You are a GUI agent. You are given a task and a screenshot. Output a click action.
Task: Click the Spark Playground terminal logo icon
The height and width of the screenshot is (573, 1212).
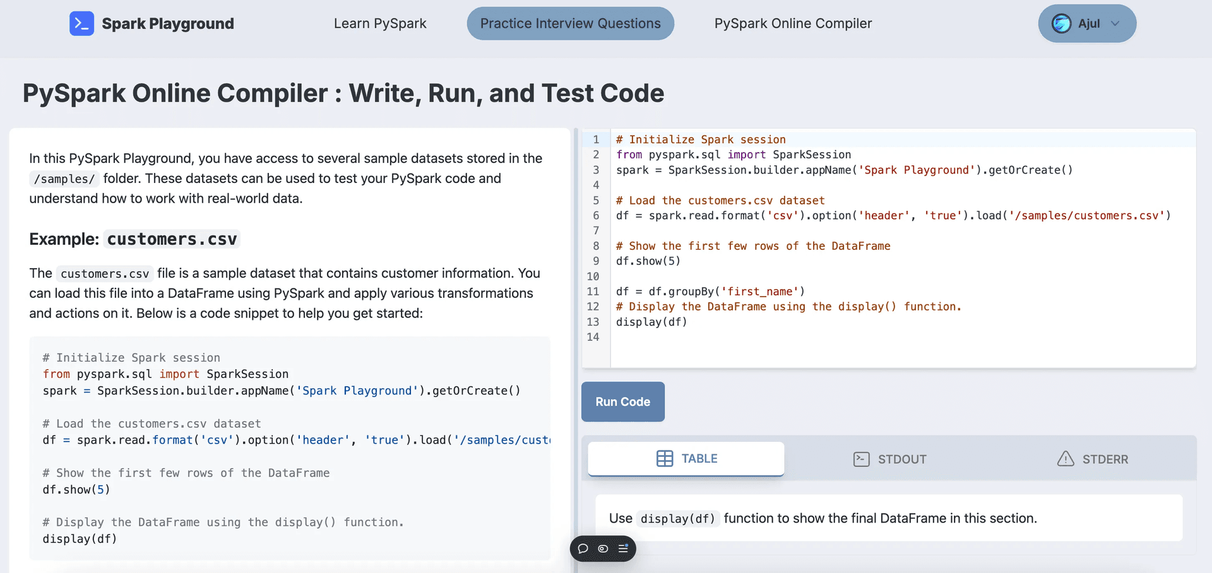[x=81, y=23]
